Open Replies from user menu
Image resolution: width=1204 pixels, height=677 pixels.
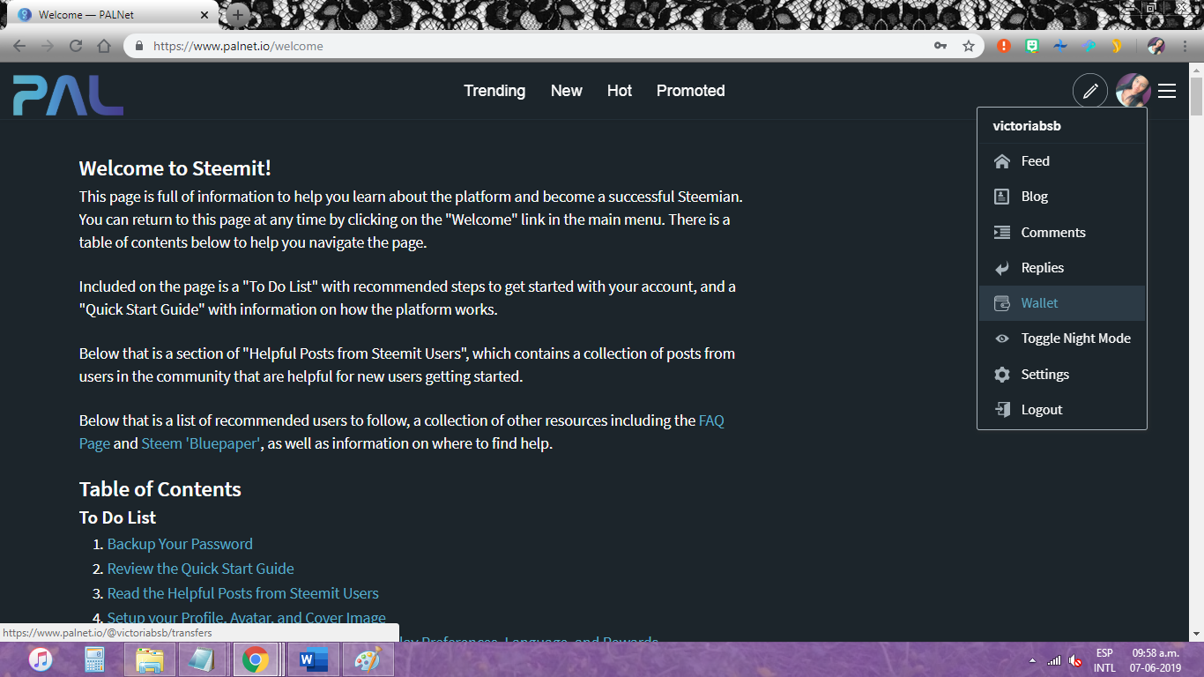coord(1062,268)
